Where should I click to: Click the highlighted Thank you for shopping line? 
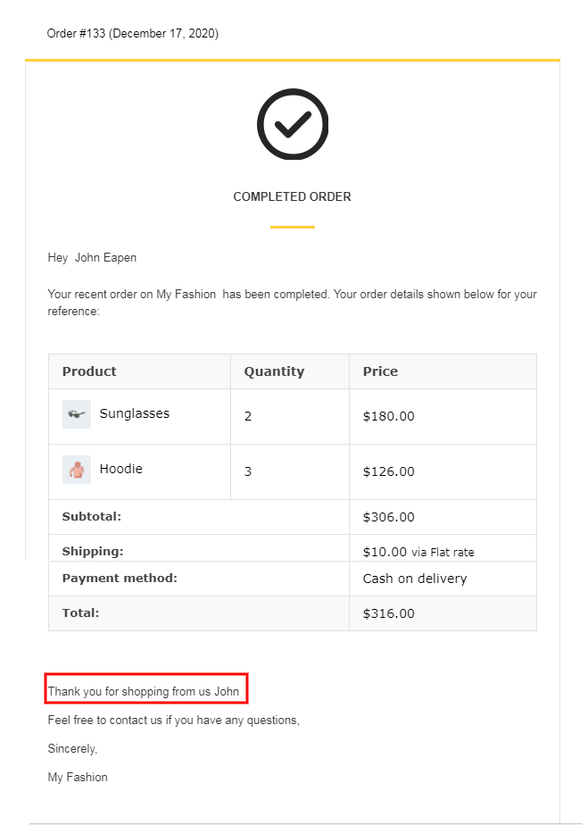point(144,691)
